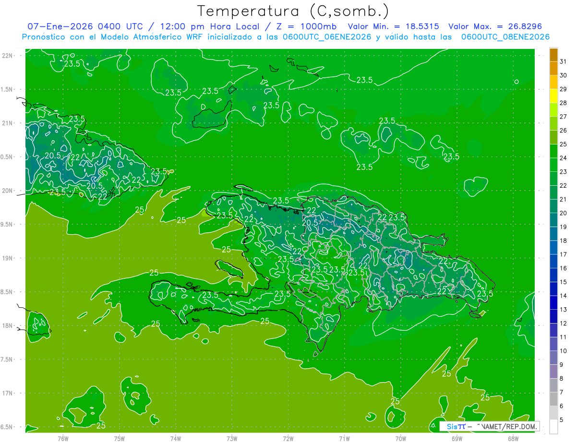Click color scale value 24
This screenshot has height=445, width=576.
point(563,158)
